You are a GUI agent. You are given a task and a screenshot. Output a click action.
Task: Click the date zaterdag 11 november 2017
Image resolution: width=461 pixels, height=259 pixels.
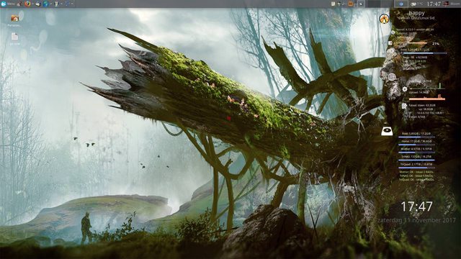[416, 220]
